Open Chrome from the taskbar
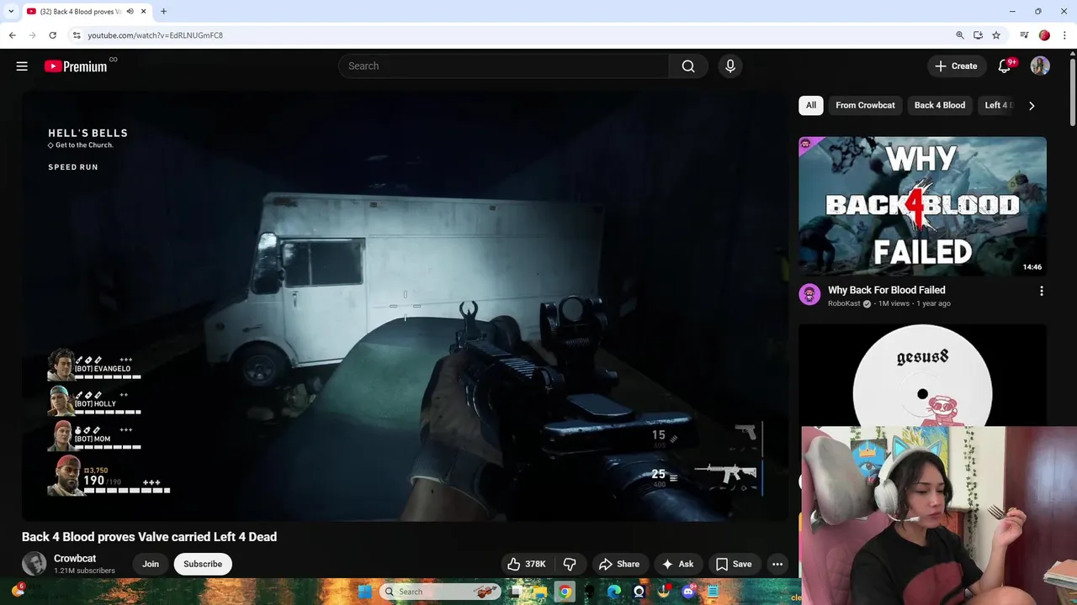Viewport: 1077px width, 605px height. point(565,592)
